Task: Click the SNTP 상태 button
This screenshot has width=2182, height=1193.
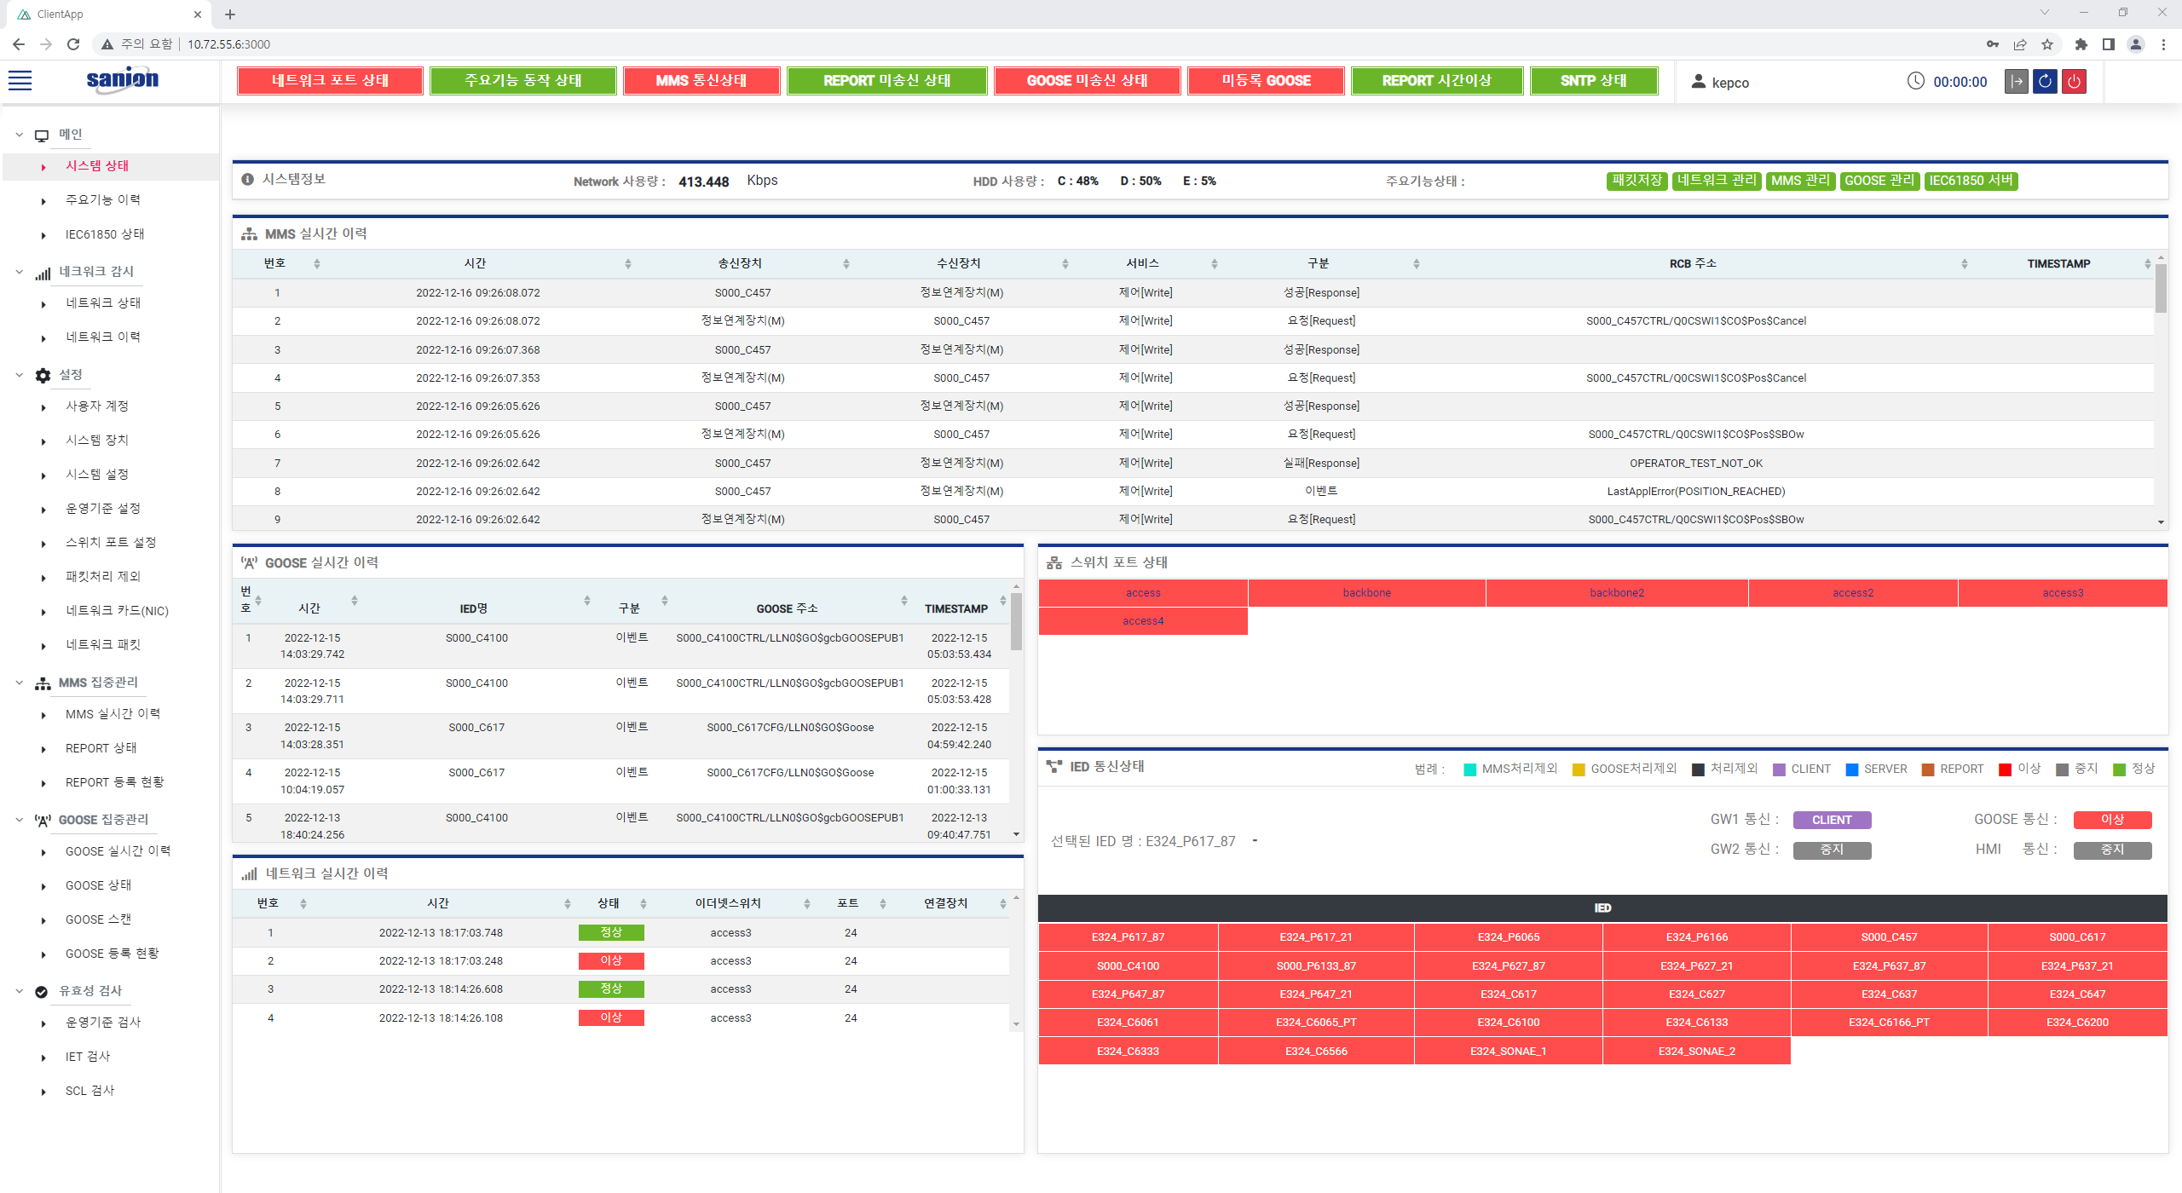Action: pos(1593,80)
